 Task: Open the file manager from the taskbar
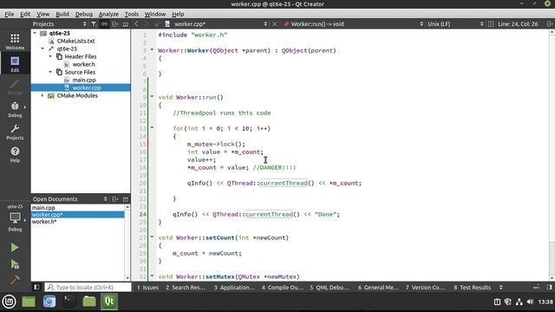pyautogui.click(x=88, y=302)
